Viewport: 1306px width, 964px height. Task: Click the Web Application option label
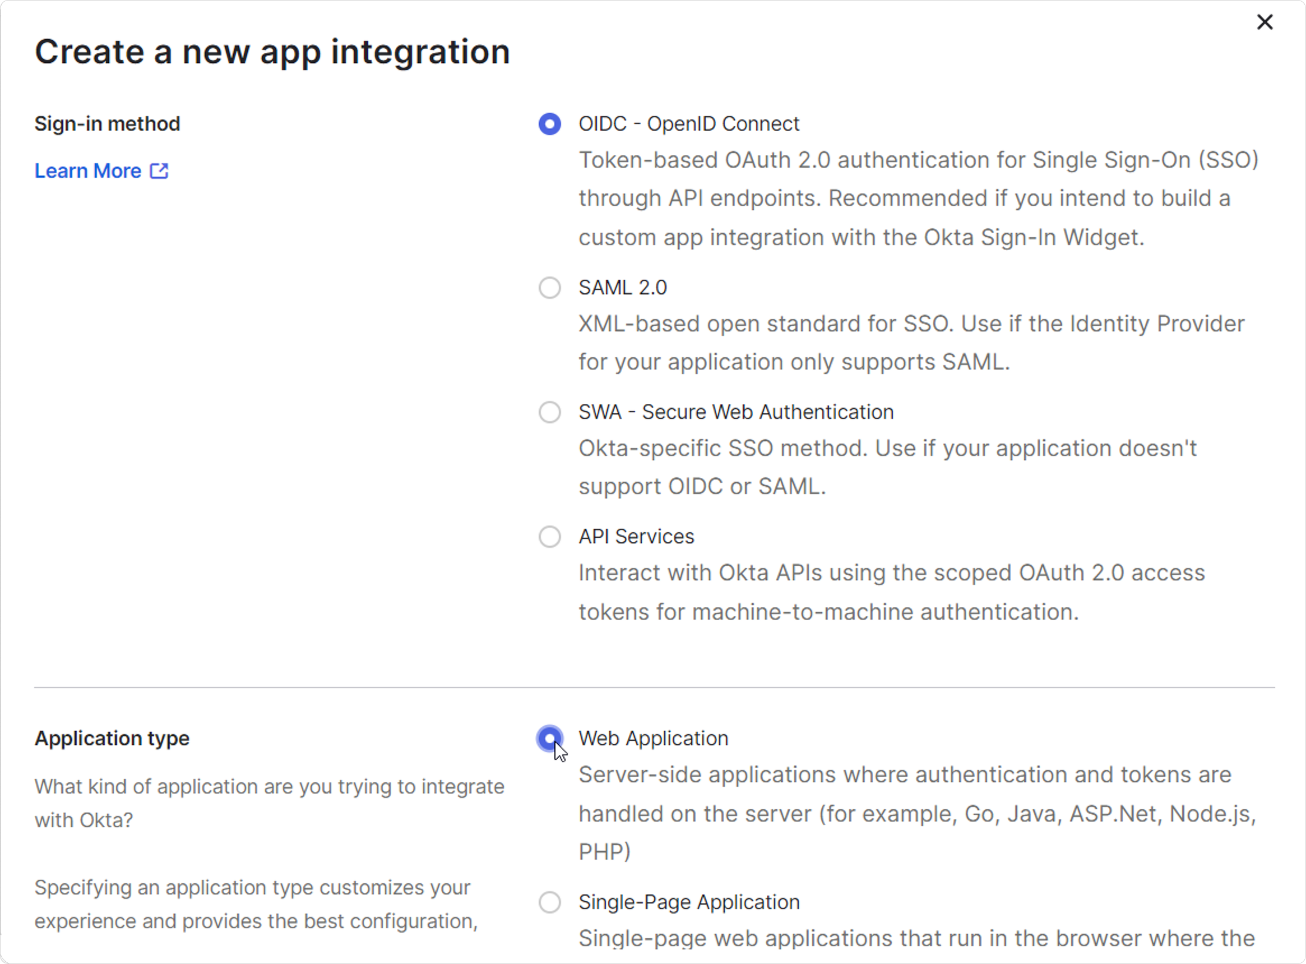[654, 739]
